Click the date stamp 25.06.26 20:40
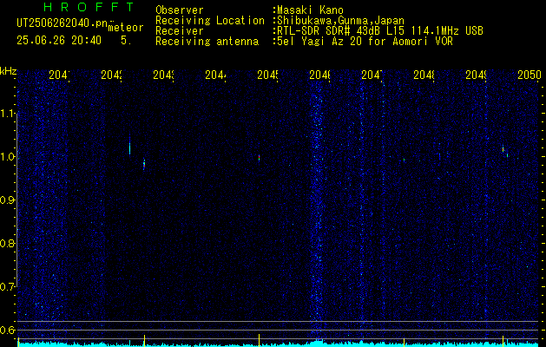The height and width of the screenshot is (347, 546). [x=59, y=41]
